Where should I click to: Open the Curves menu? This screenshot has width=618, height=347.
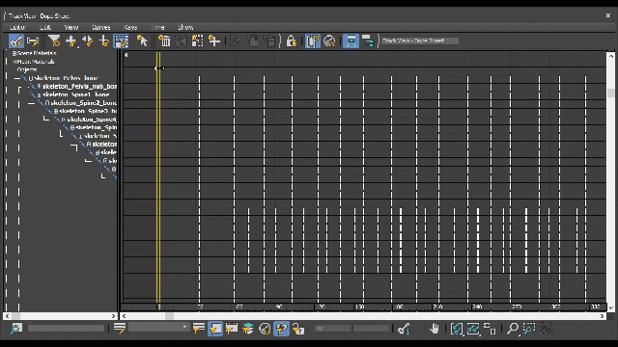[100, 27]
